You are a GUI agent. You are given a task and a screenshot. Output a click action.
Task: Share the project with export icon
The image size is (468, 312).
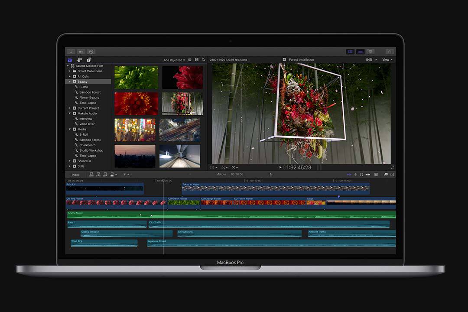click(390, 52)
